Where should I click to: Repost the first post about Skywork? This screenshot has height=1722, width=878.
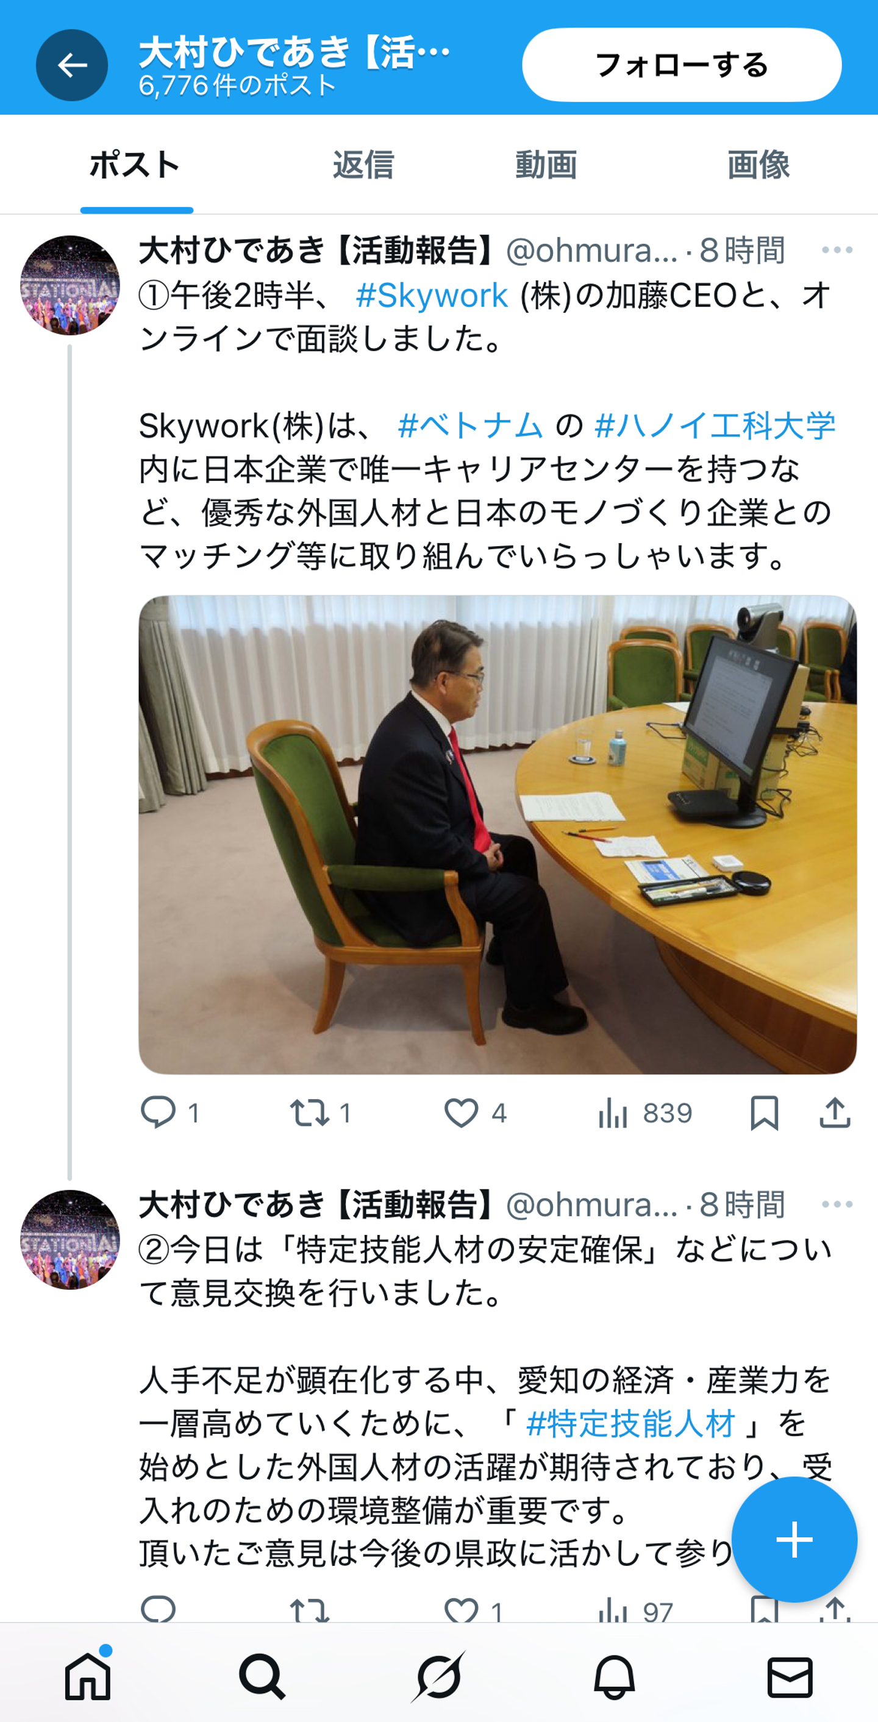pyautogui.click(x=309, y=1113)
